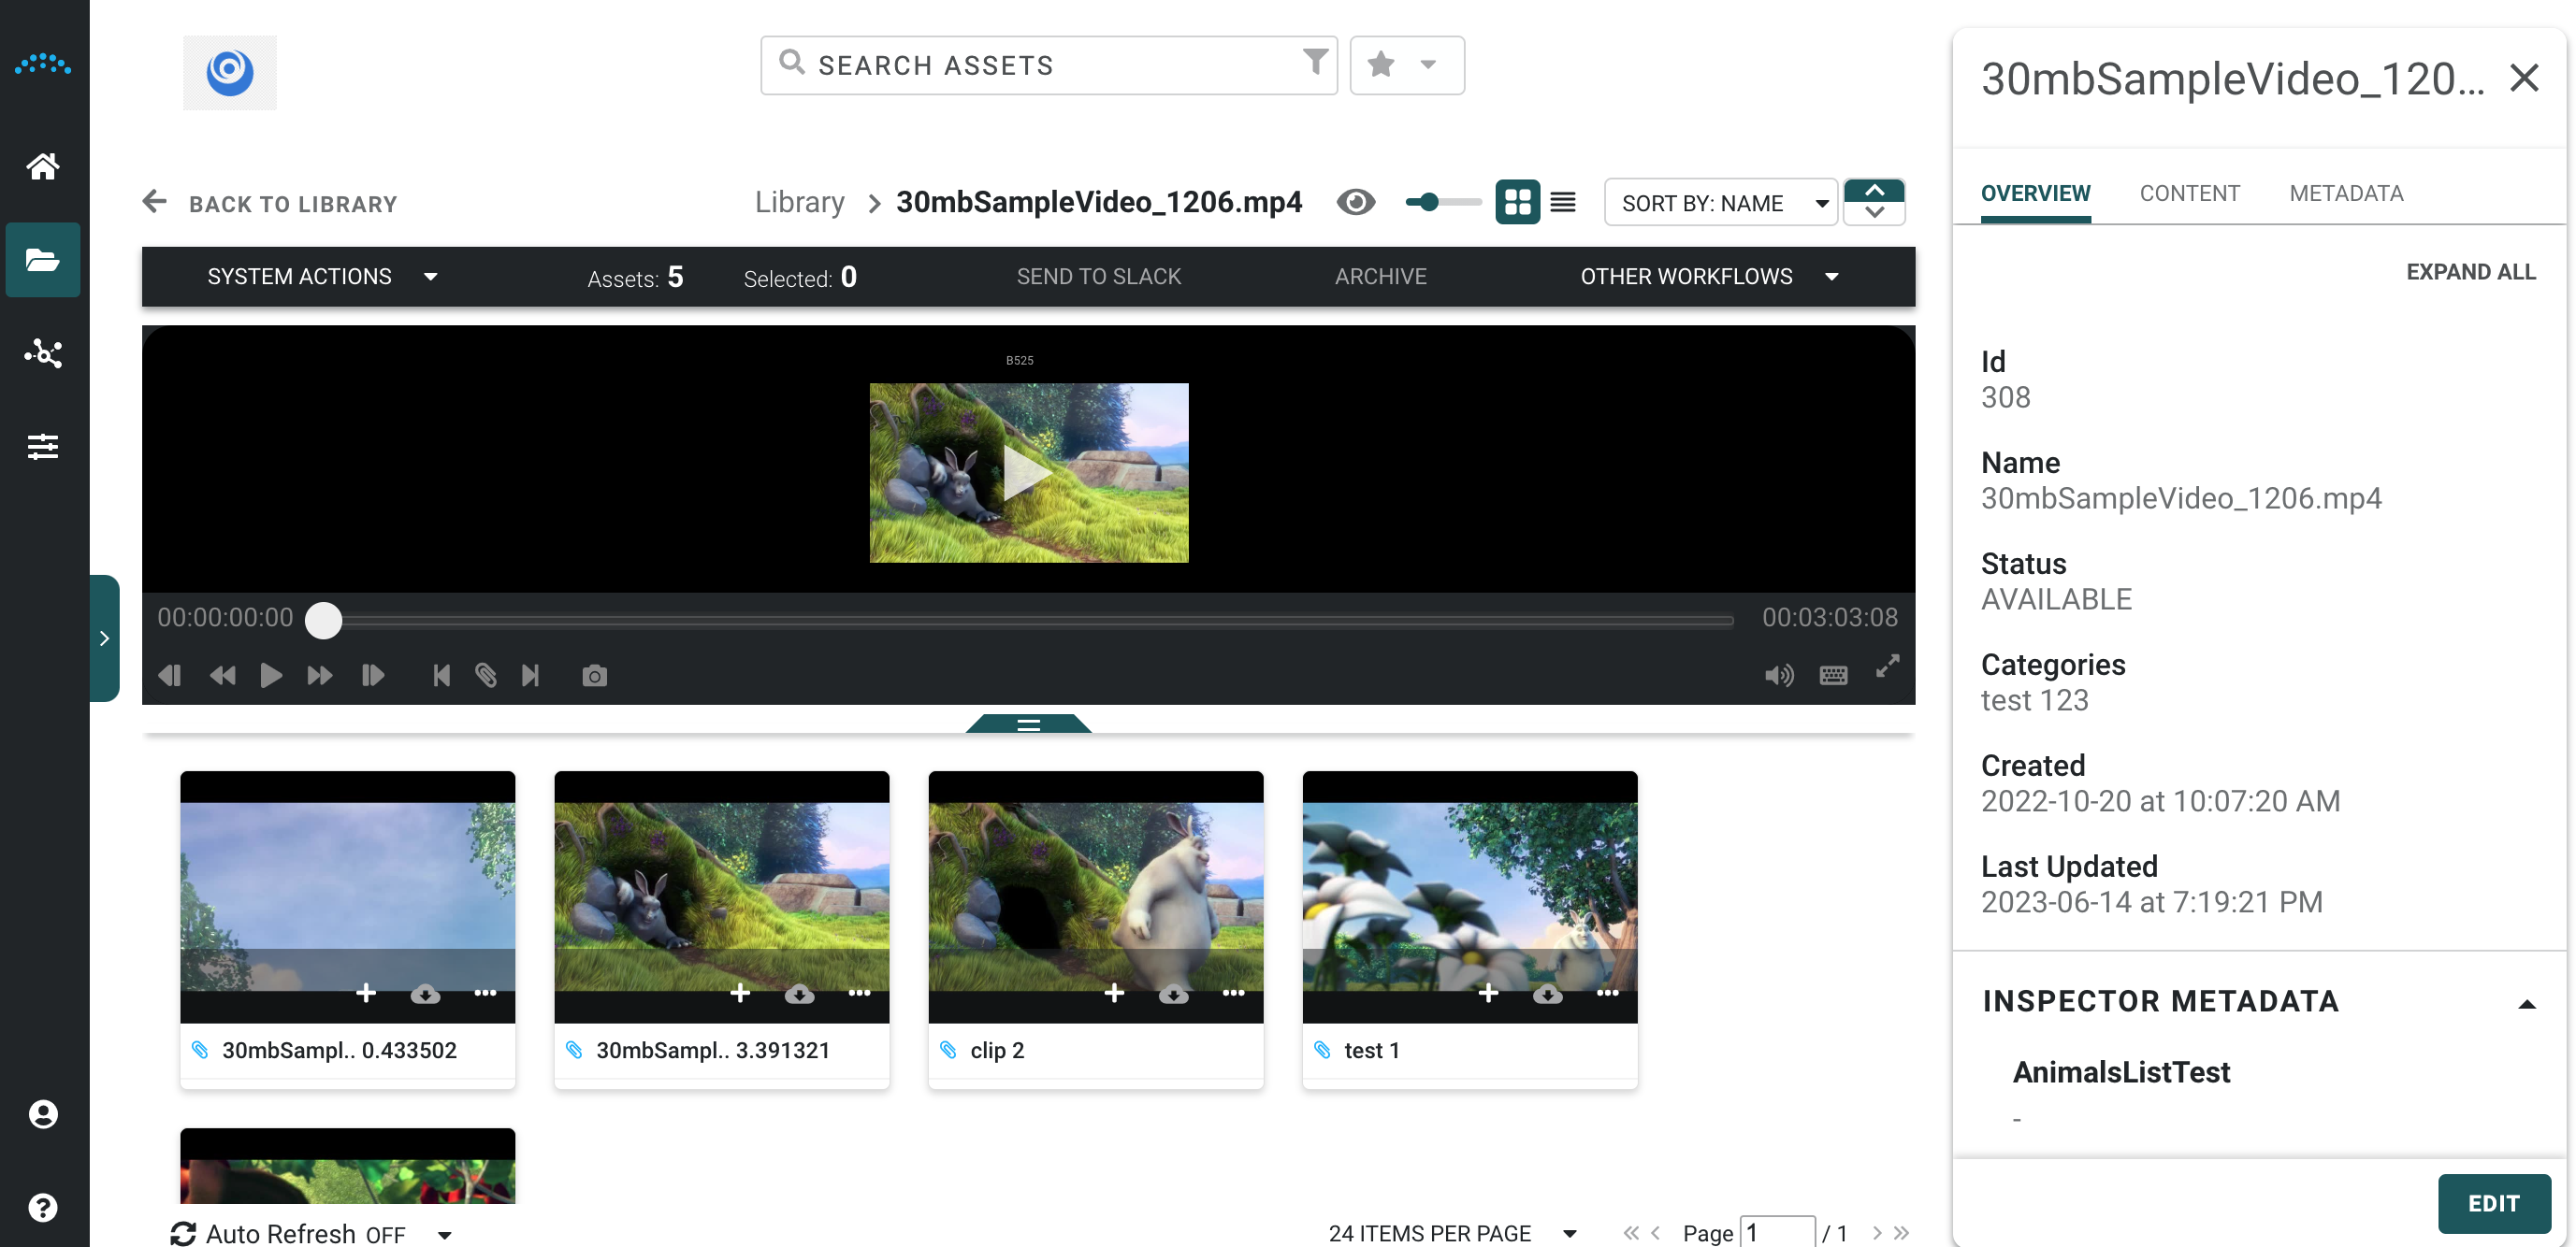Switch to the Metadata tab
This screenshot has height=1247, width=2576.
pos(2345,193)
